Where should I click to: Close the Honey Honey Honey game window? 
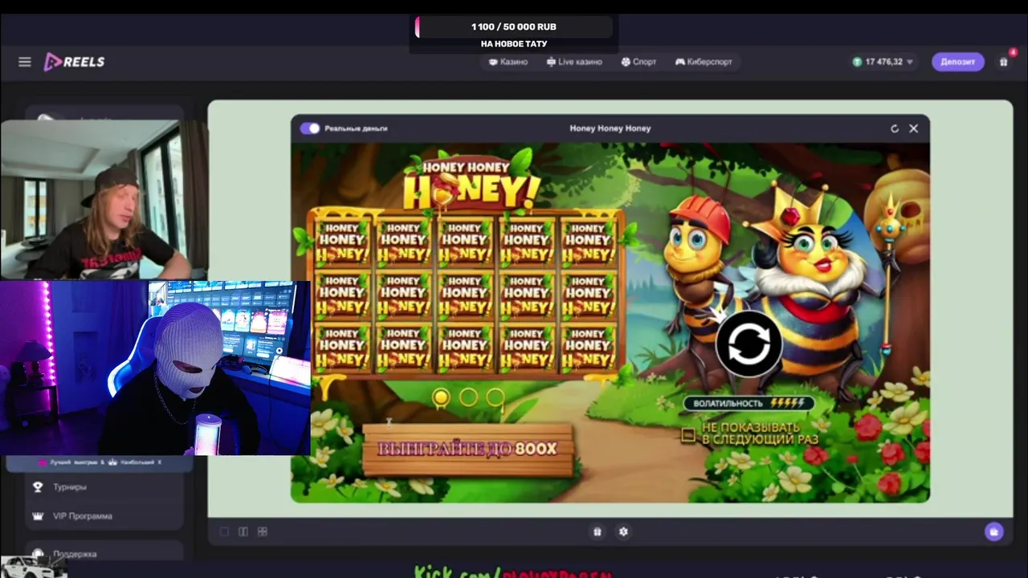pos(913,128)
